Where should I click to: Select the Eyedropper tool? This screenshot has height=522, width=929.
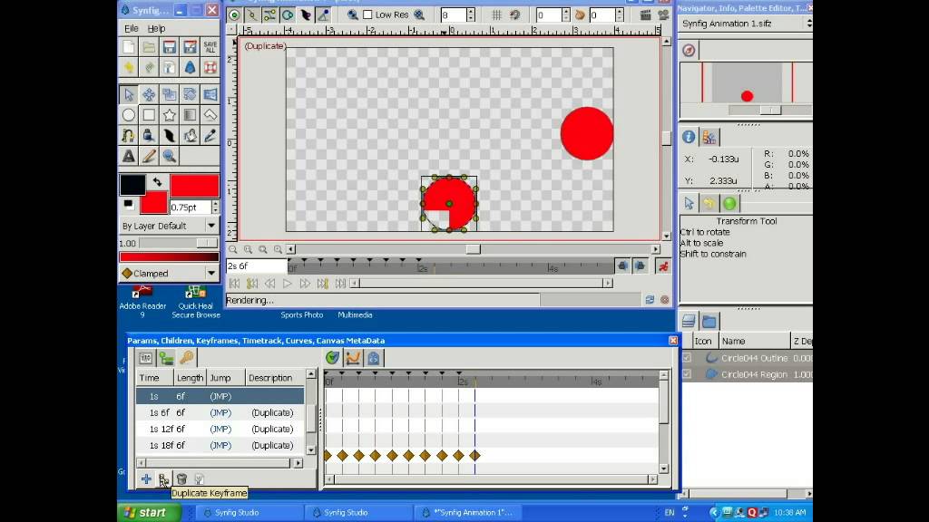210,136
